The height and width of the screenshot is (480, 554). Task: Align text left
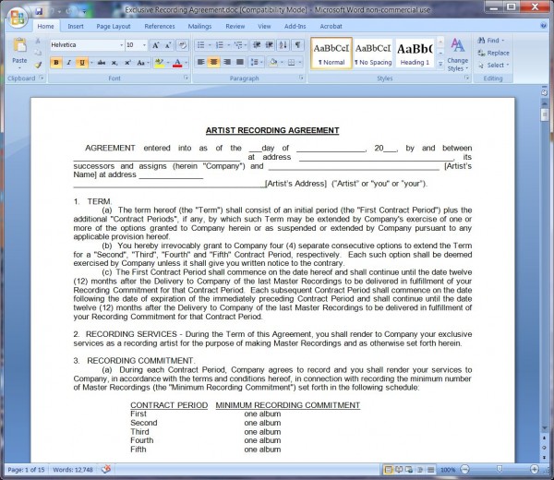click(200, 62)
